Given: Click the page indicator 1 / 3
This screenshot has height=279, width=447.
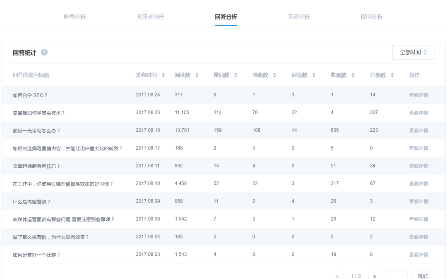Looking at the screenshot, I should [356, 276].
